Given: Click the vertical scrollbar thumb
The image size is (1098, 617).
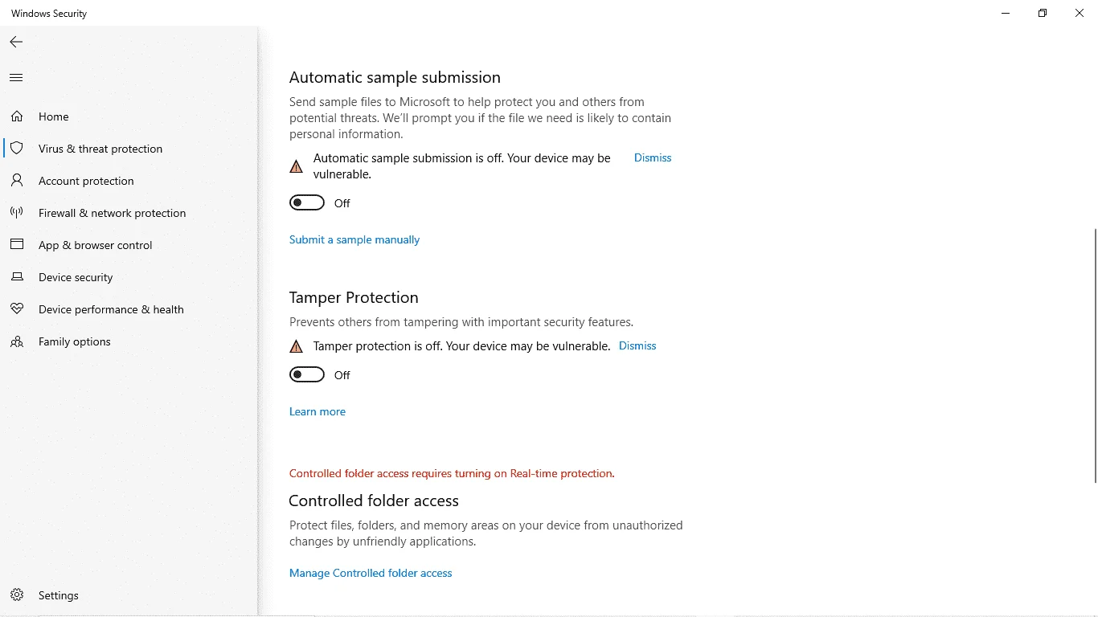Looking at the screenshot, I should pos(1095,356).
